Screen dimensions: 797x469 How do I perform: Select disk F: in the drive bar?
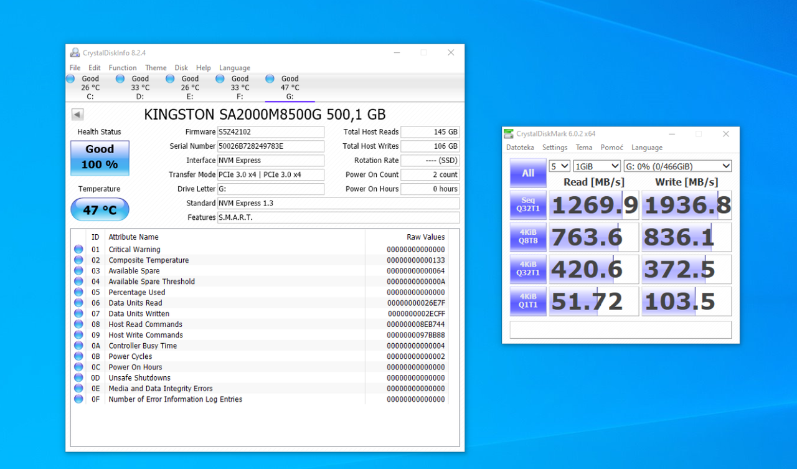pyautogui.click(x=239, y=87)
